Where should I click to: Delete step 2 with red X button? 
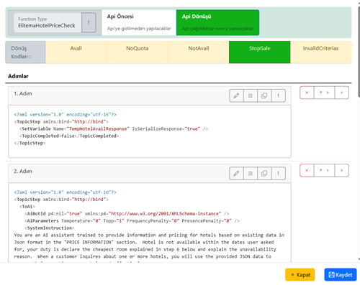pyautogui.click(x=307, y=170)
